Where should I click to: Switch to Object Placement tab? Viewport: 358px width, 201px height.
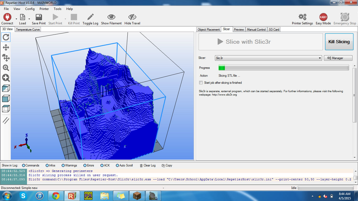(x=209, y=30)
